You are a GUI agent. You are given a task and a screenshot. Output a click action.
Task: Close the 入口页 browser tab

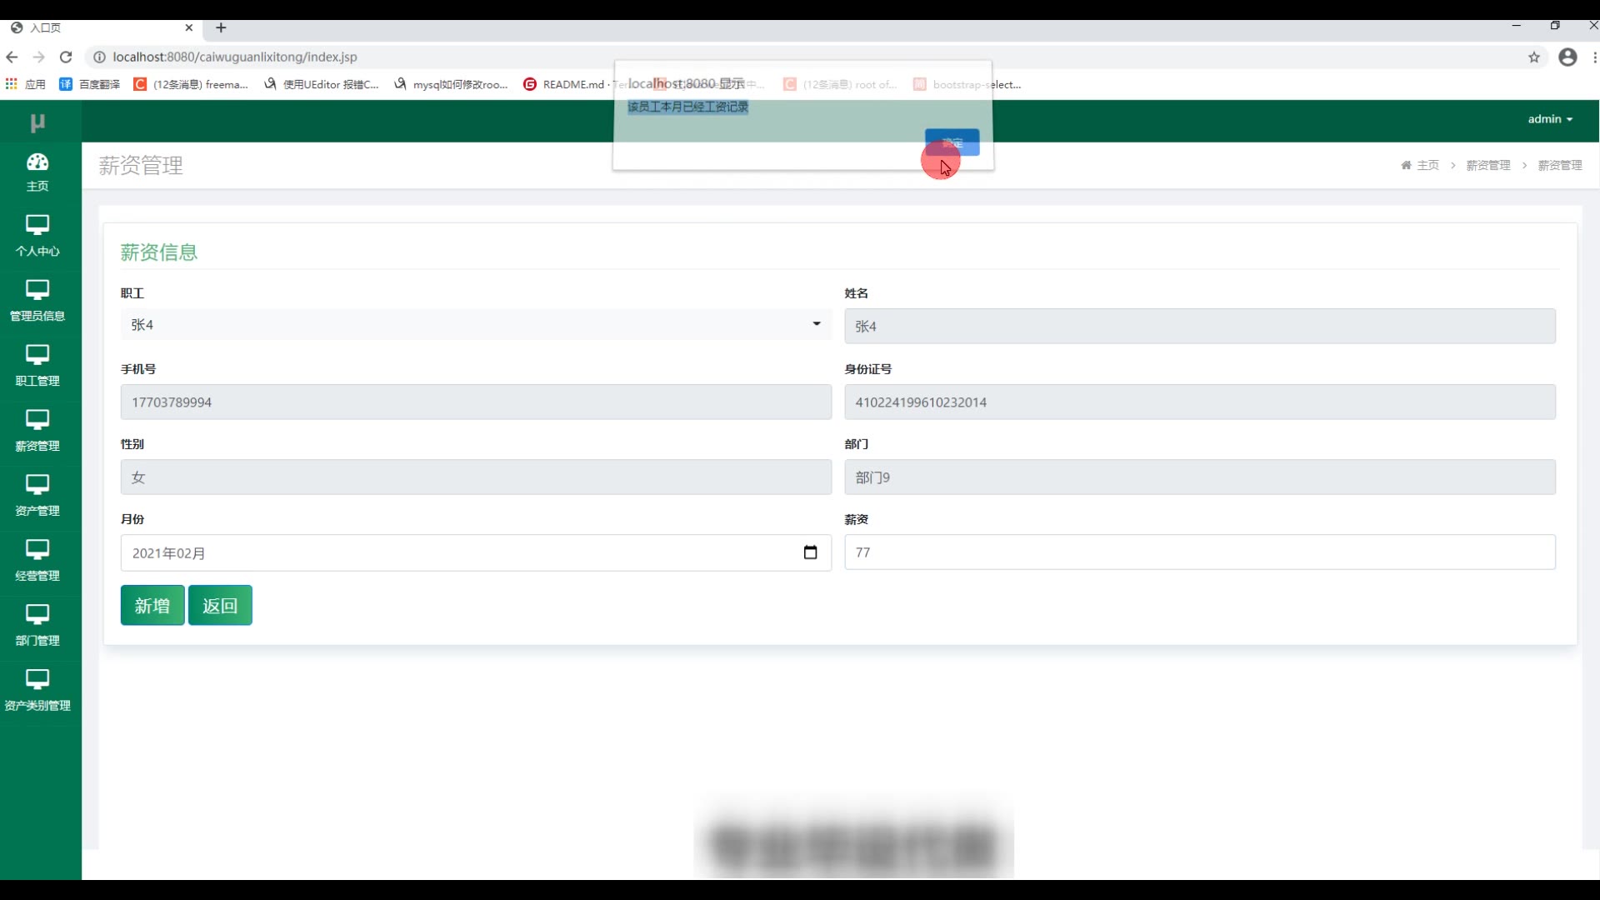(189, 27)
